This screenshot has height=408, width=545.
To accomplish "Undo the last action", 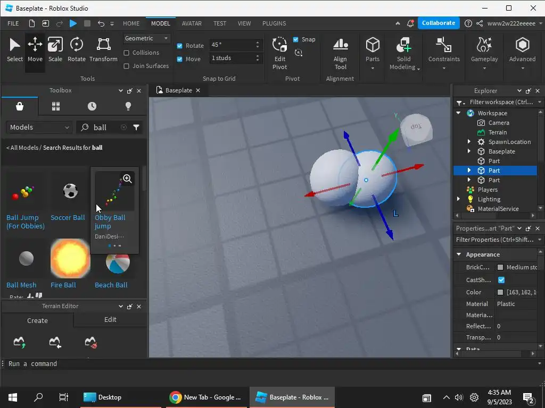I will pyautogui.click(x=101, y=23).
